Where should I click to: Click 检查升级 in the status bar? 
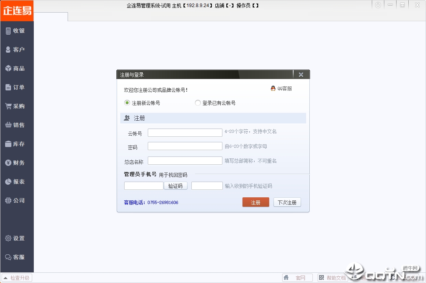click(x=17, y=278)
